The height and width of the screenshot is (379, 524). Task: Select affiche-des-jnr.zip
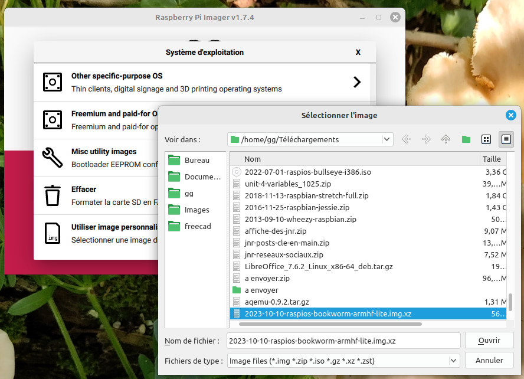click(x=276, y=231)
